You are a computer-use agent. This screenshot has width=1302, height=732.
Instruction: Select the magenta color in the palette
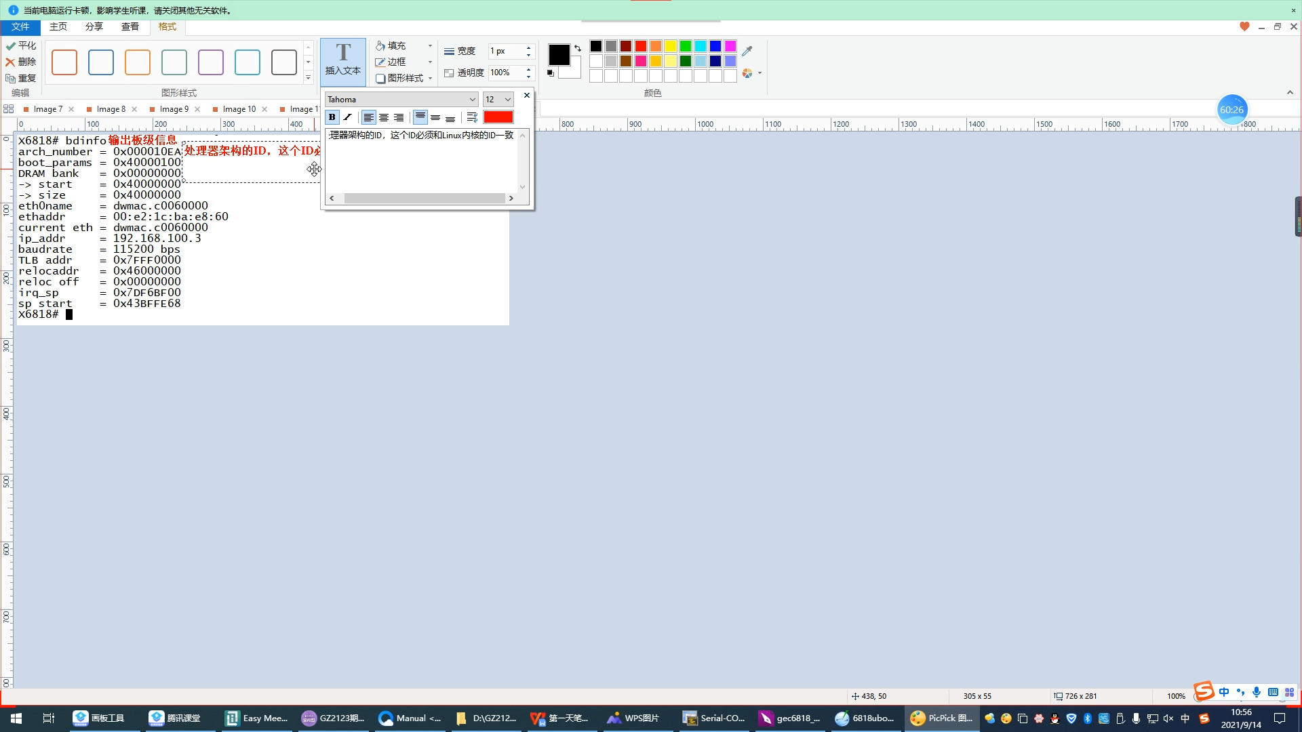click(x=730, y=46)
